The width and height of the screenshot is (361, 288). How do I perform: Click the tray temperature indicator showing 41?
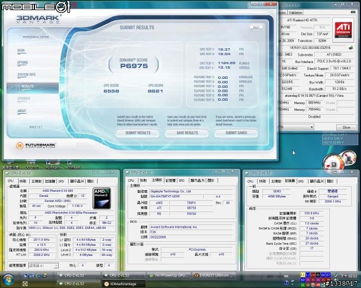(x=318, y=274)
